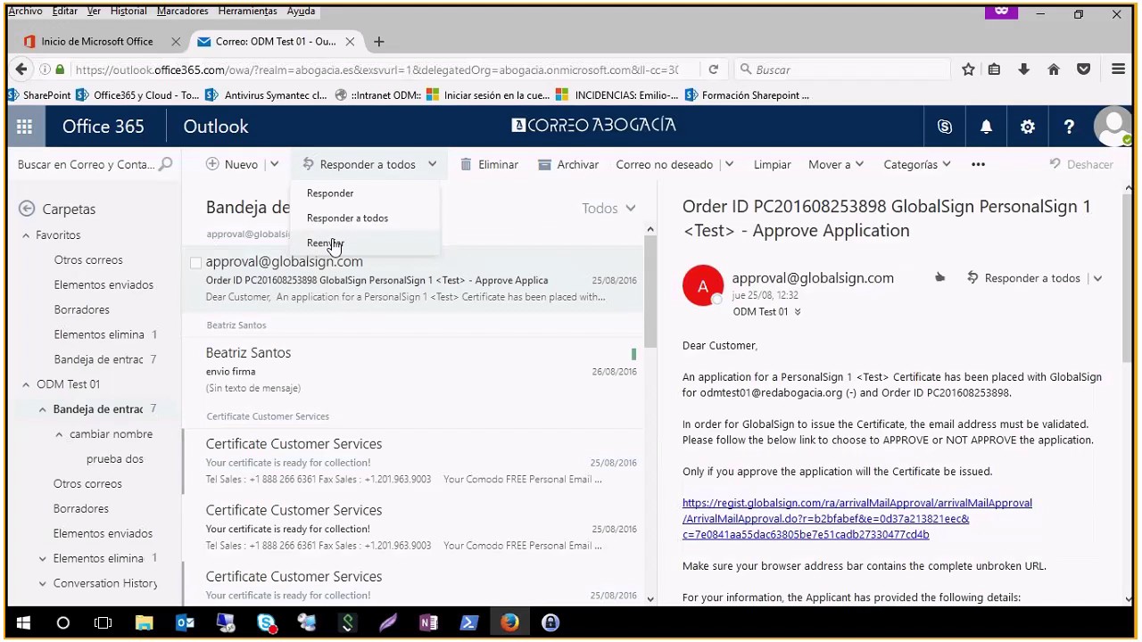Screen dimensions: 1142x642
Task: Reload the page in Firefox
Action: [x=713, y=70]
